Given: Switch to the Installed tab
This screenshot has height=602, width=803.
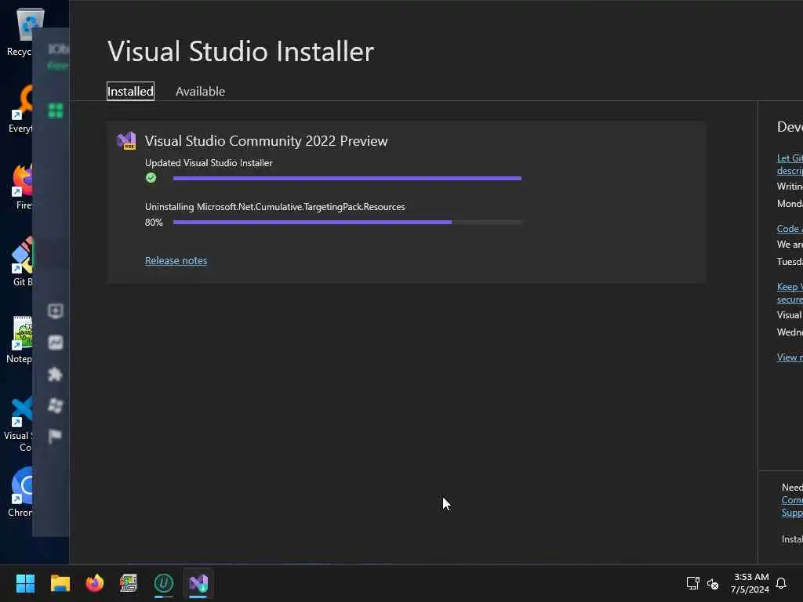Looking at the screenshot, I should (130, 91).
